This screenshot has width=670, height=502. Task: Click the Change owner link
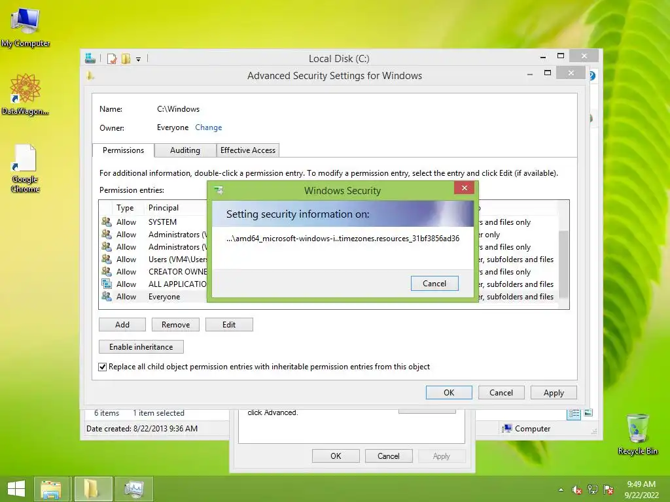(209, 127)
